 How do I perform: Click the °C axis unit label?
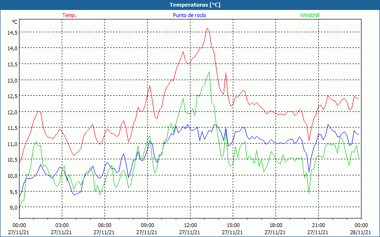15,22
